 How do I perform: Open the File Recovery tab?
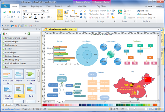point(21,105)
